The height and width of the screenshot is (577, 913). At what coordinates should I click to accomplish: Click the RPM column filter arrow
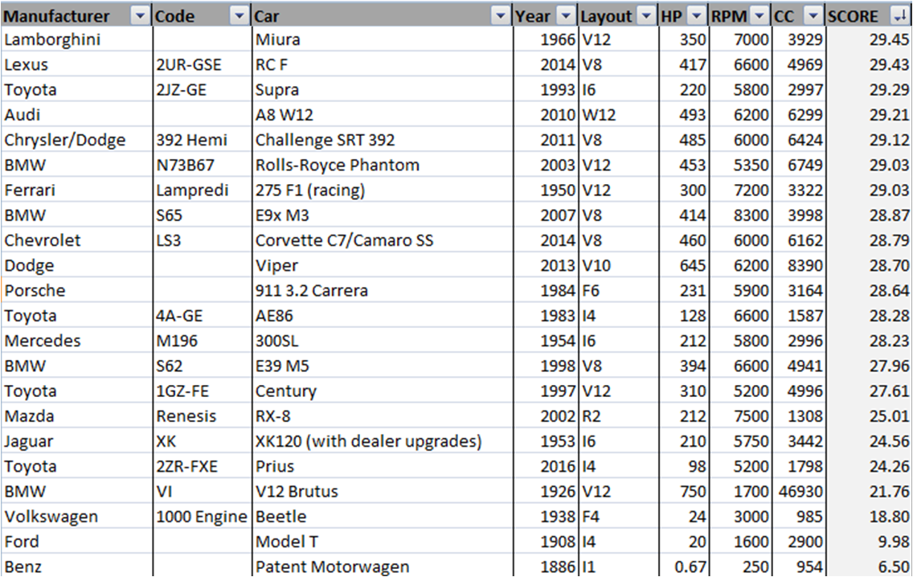click(759, 16)
